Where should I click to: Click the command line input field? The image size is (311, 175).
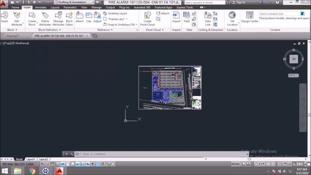(x=161, y=154)
